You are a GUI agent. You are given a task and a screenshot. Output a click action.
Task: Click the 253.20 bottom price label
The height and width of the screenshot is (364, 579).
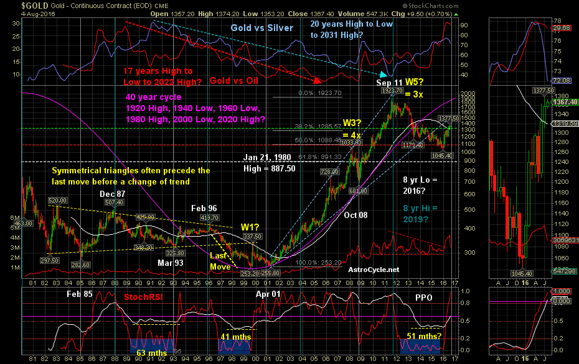click(x=250, y=273)
